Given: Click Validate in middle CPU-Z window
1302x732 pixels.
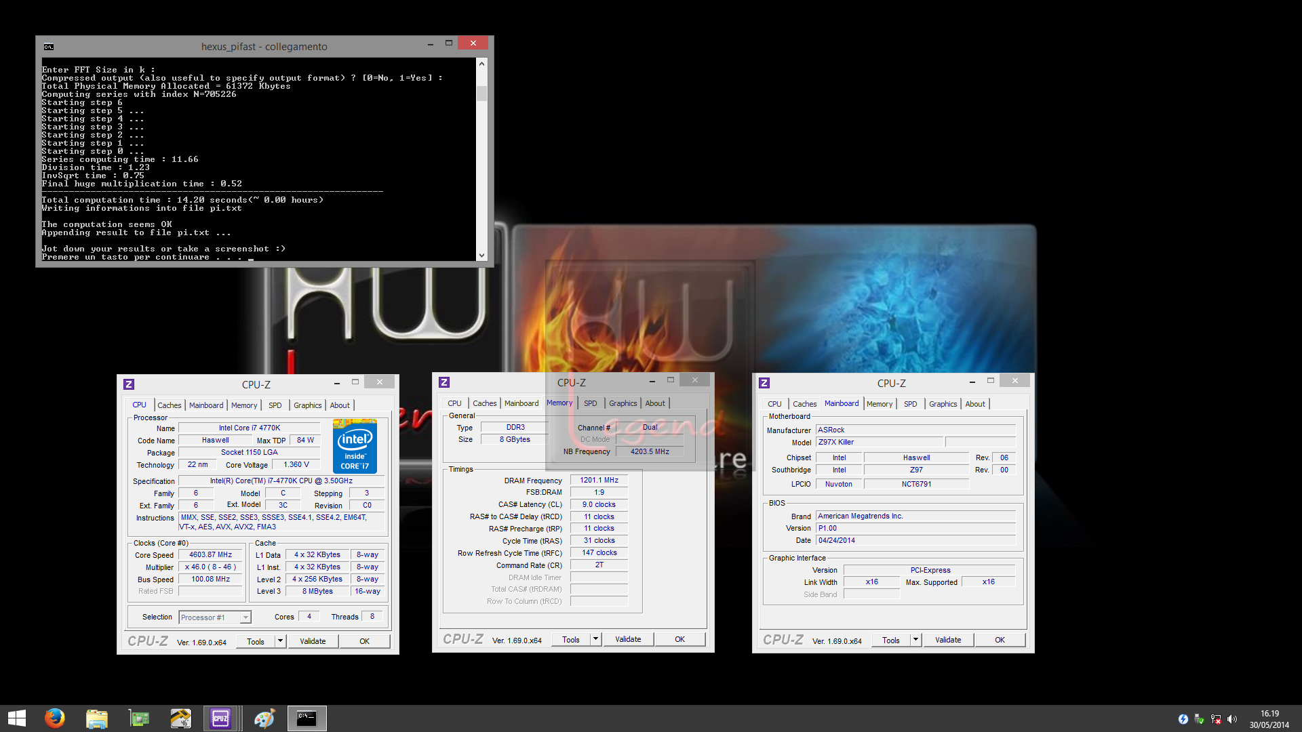Looking at the screenshot, I should coord(628,639).
